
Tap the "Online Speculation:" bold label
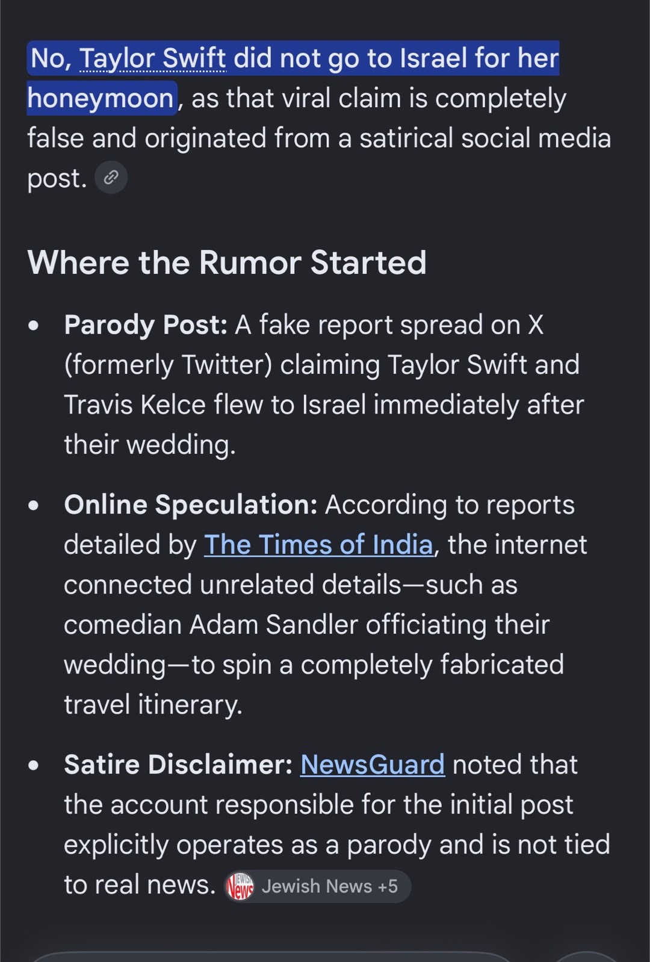191,504
